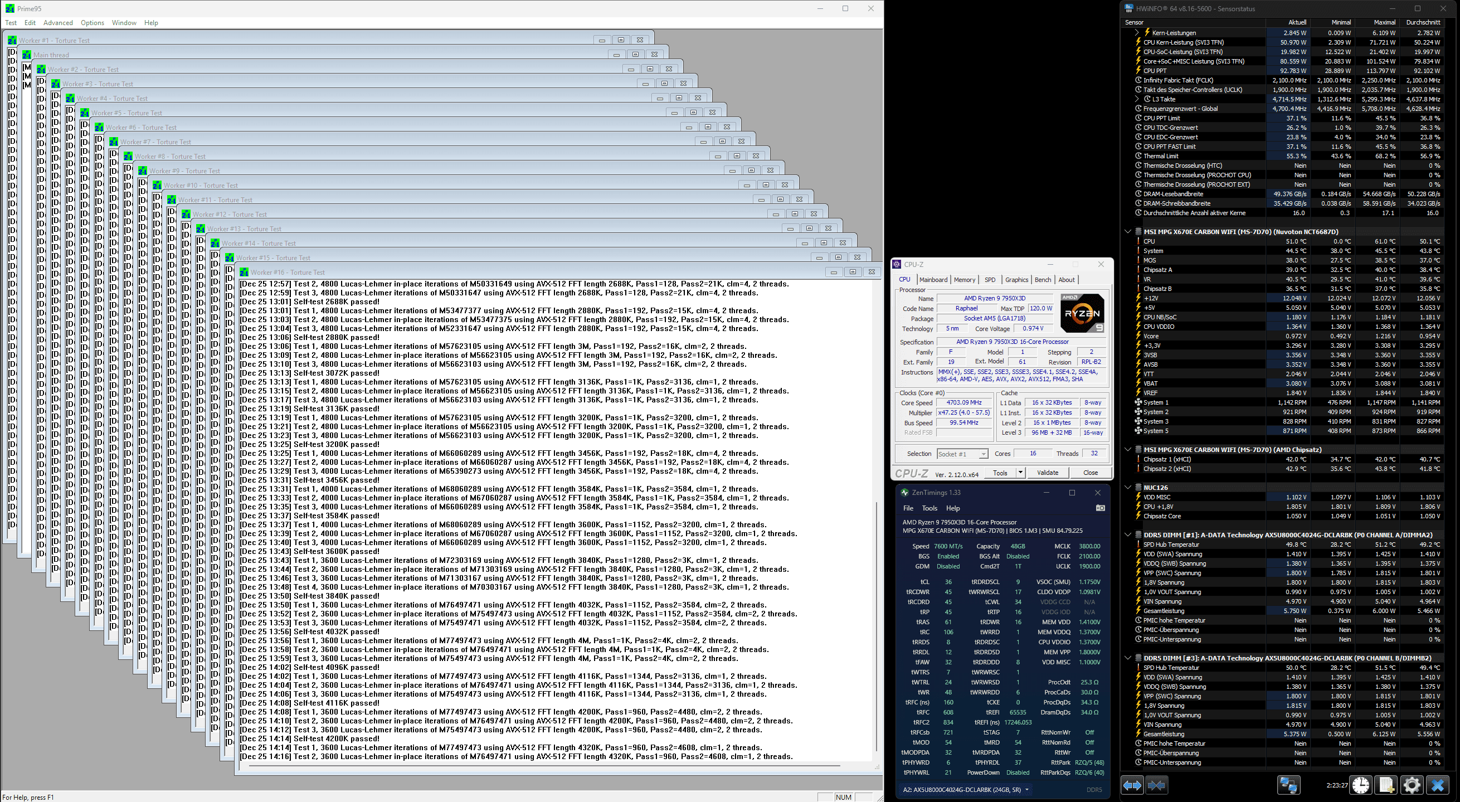Take ZenTimings screenshot with the camera icon
1460x802 pixels.
click(x=1100, y=508)
